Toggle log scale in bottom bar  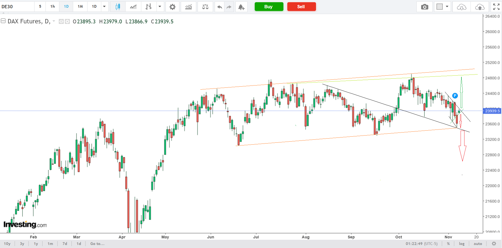tap(462, 244)
